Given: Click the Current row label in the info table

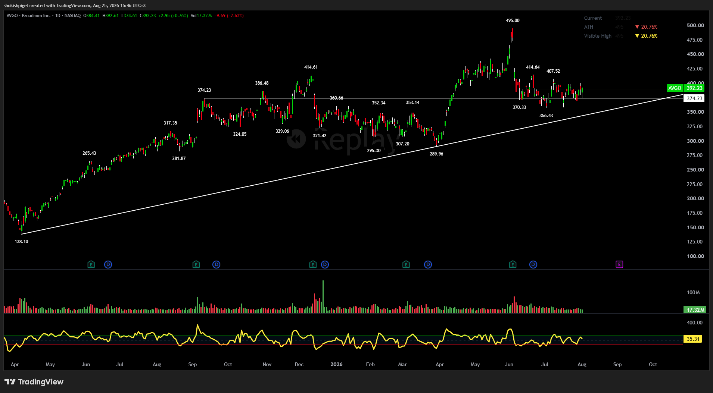Looking at the screenshot, I should coord(593,18).
